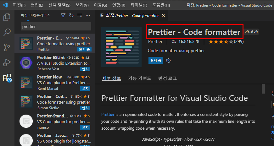Open the 도움말(H) menu
This screenshot has height=146, width=274.
(161, 5)
